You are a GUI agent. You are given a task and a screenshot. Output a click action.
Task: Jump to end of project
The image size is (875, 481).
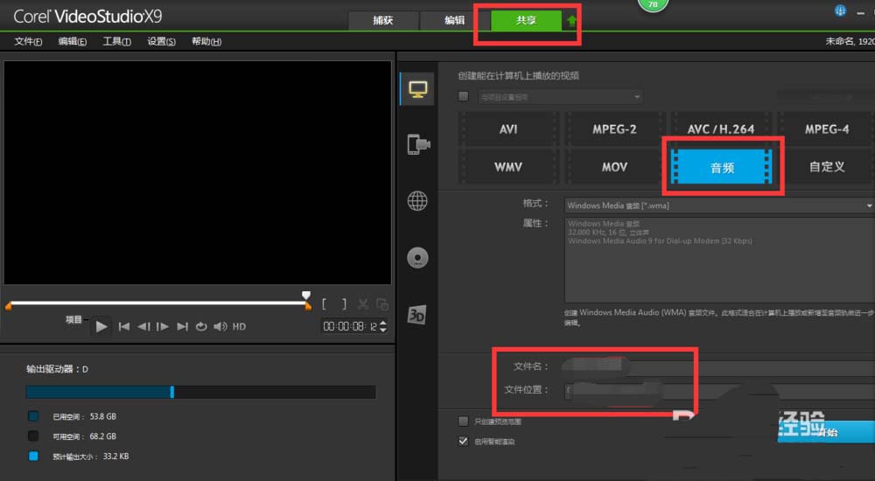[x=182, y=326]
